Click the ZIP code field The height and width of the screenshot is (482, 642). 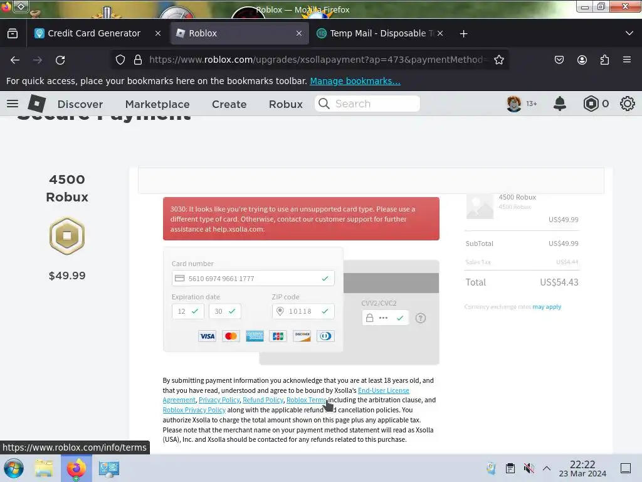coord(303,311)
